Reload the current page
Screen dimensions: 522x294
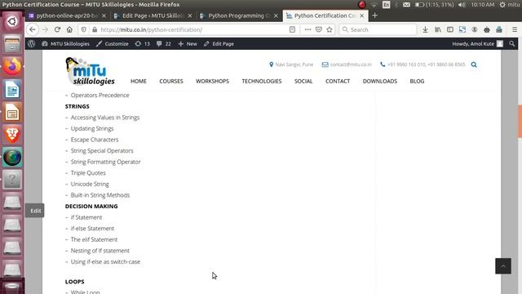(57, 29)
